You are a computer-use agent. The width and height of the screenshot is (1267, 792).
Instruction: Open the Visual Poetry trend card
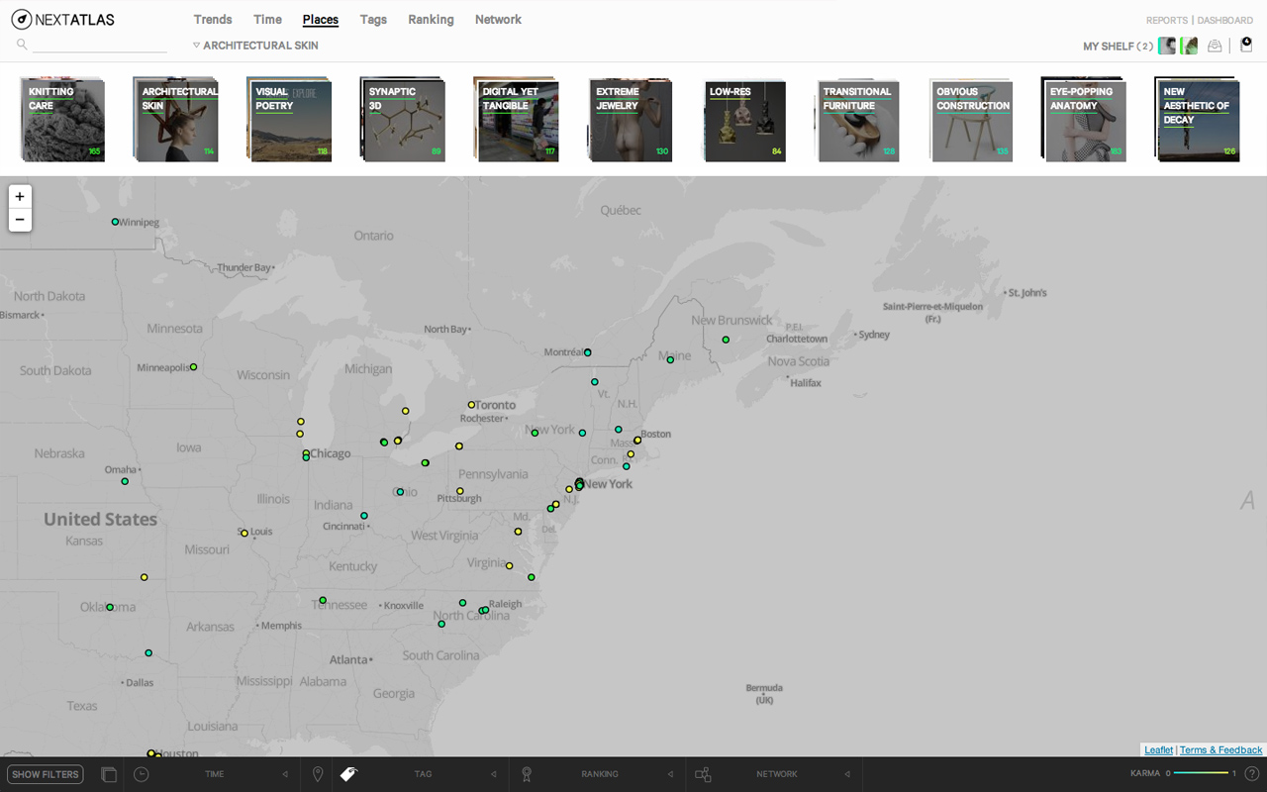click(x=289, y=120)
